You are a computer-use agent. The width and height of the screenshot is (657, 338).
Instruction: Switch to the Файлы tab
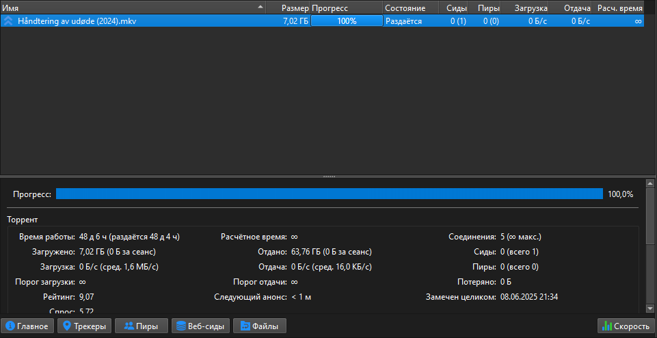(x=260, y=326)
